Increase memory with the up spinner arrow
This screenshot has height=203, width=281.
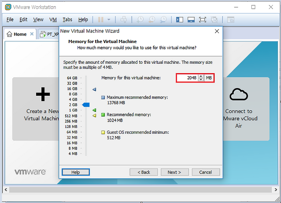click(x=201, y=76)
